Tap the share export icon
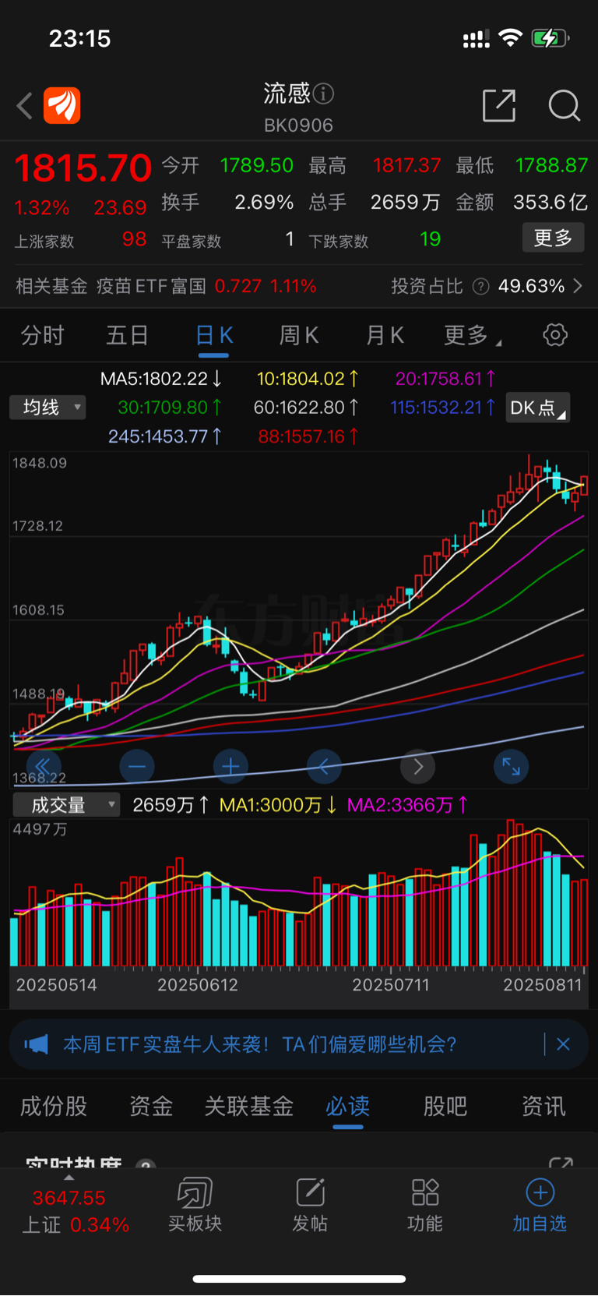 (x=499, y=105)
